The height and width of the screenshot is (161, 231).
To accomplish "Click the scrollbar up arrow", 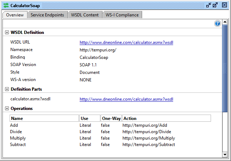I will 225,22.
